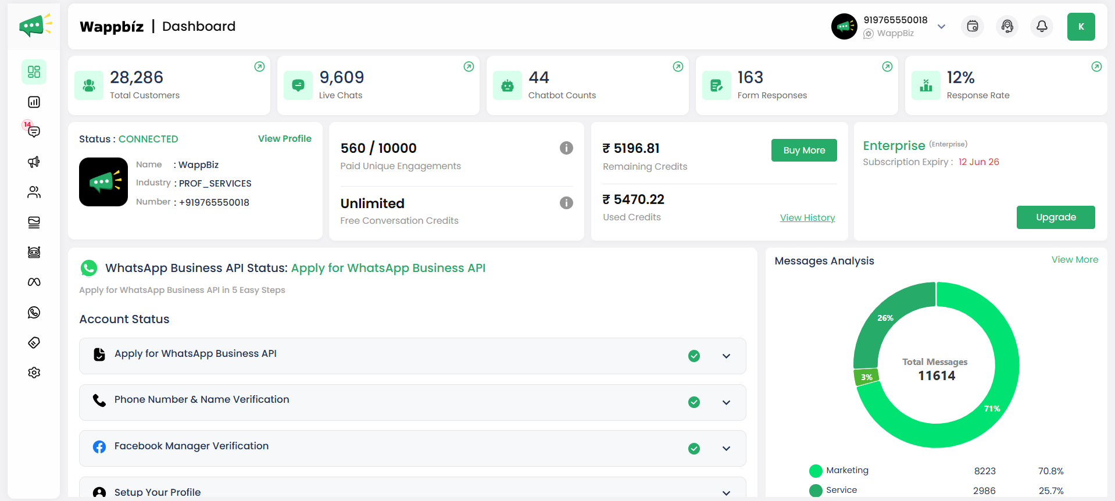Open Total Customers card arrow icon
The width and height of the screenshot is (1115, 501).
[259, 67]
